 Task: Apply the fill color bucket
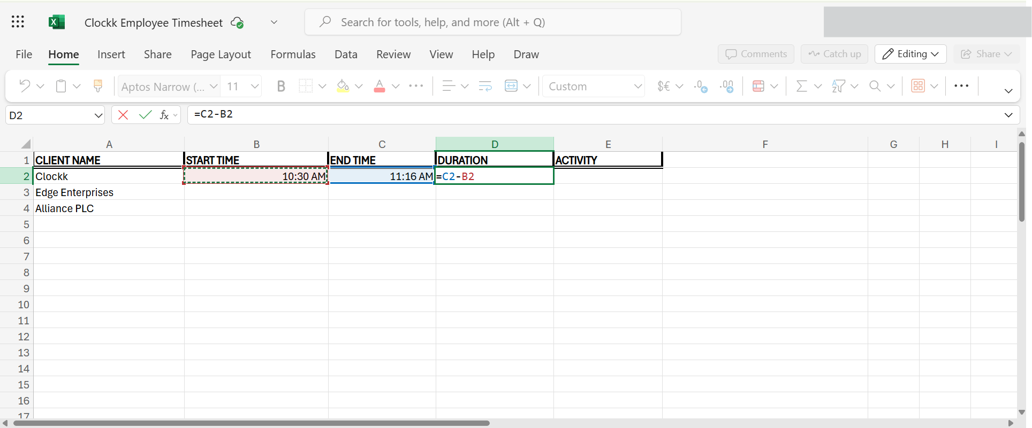click(x=343, y=86)
